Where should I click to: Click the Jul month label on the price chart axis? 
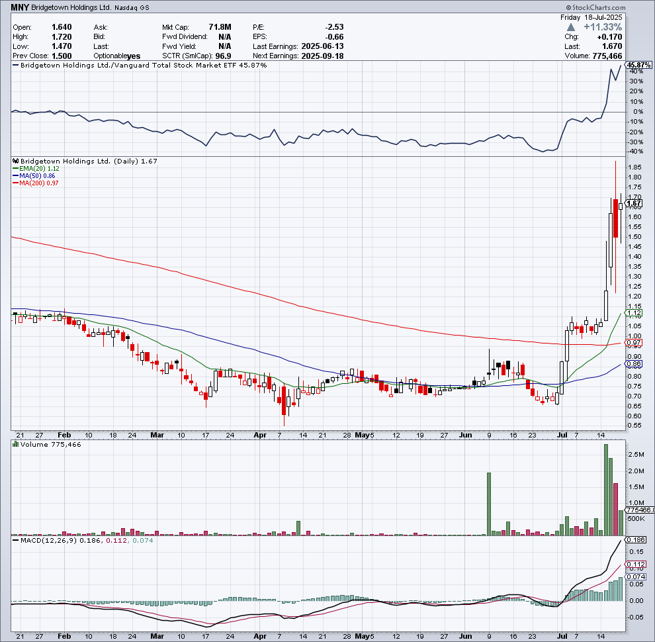pos(562,435)
